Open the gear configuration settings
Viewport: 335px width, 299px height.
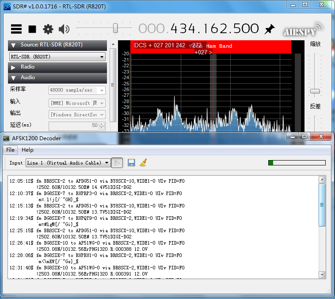point(48,29)
